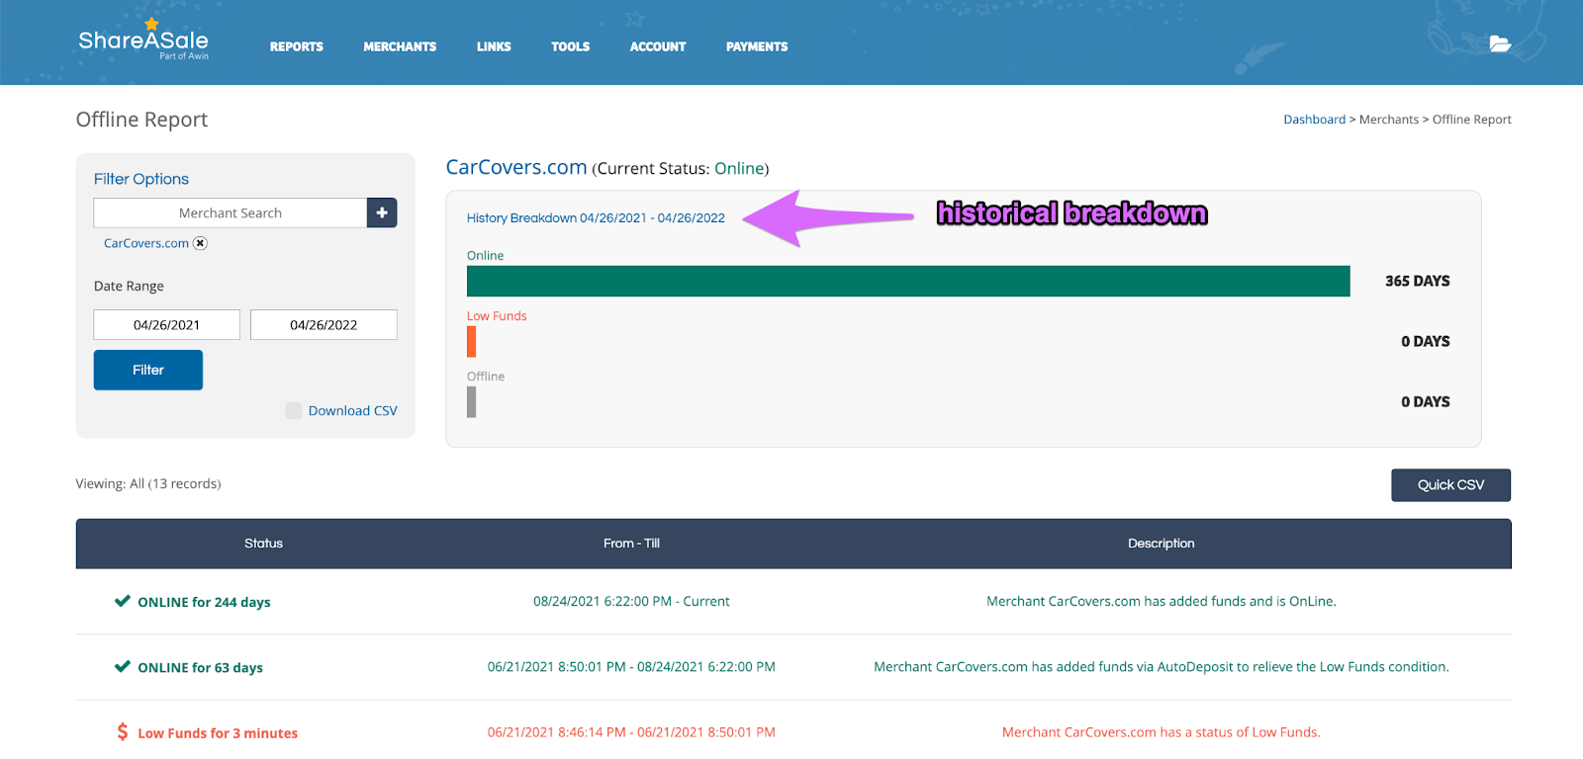Click the gray Offline bar

[472, 401]
